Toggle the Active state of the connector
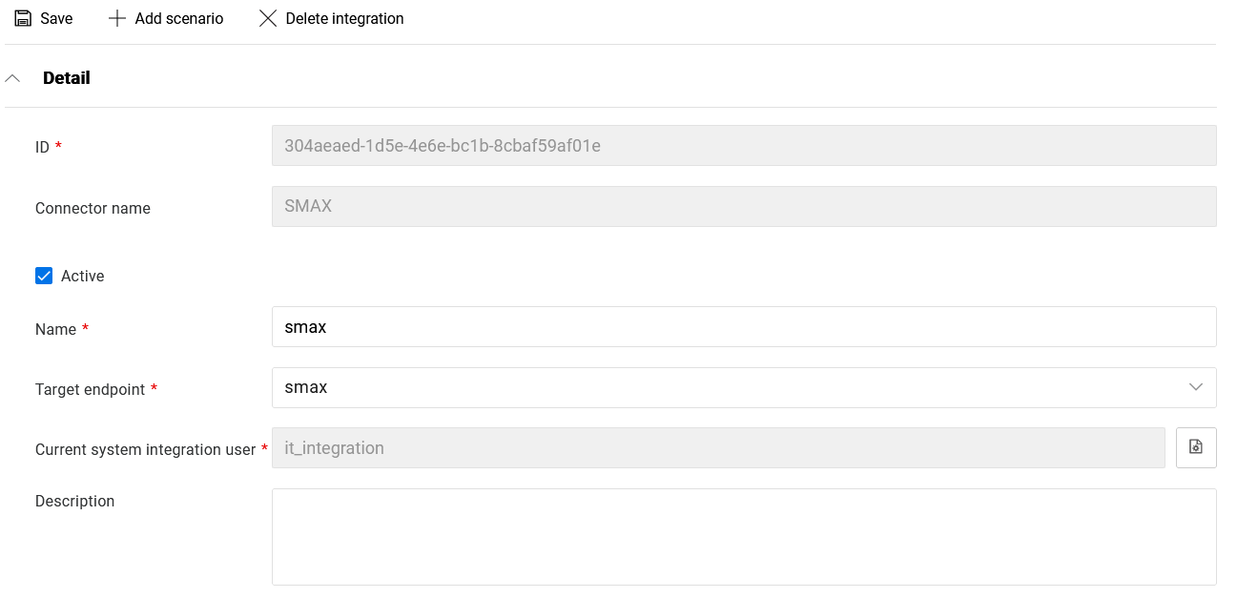 coord(43,275)
